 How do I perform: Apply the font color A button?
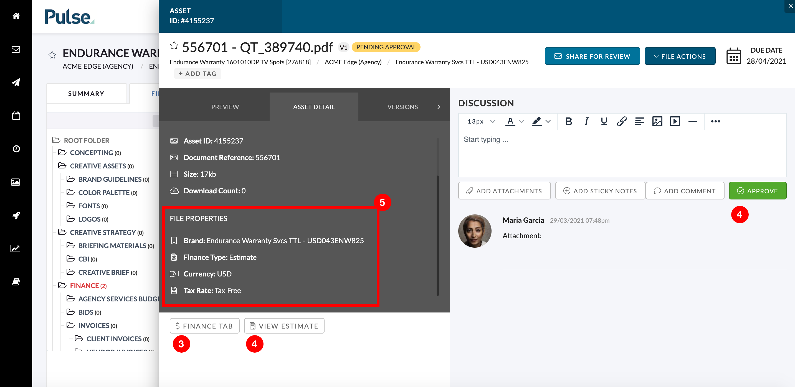point(510,121)
